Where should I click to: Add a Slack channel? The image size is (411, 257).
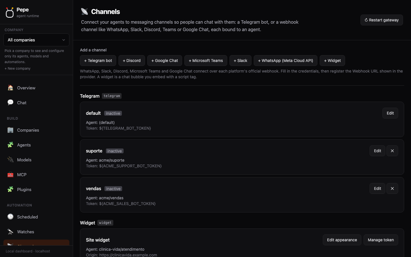click(x=240, y=61)
